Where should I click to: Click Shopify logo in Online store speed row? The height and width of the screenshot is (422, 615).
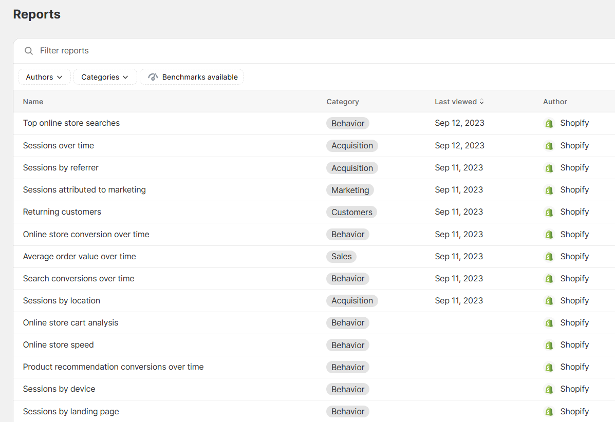[x=549, y=345]
